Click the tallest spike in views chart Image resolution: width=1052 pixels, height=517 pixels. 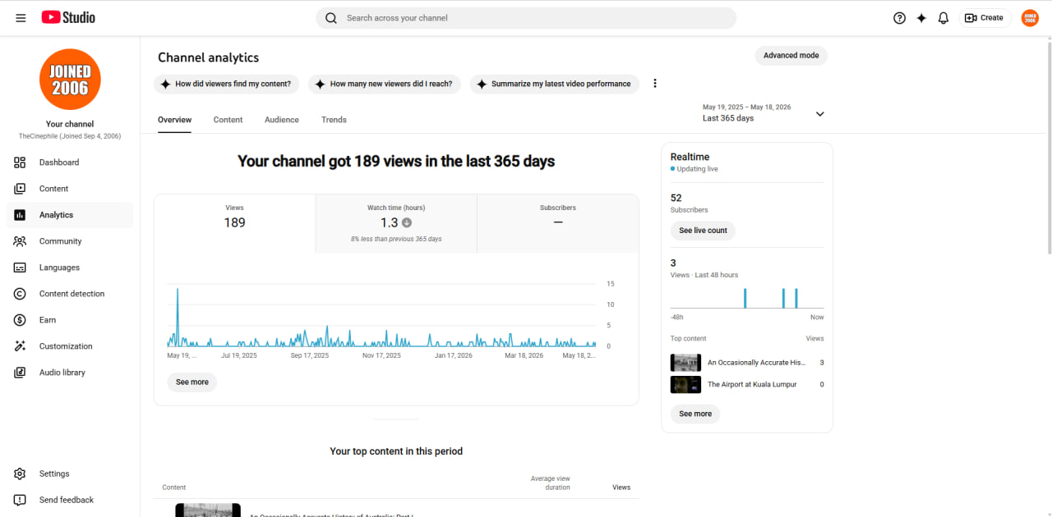click(x=178, y=316)
